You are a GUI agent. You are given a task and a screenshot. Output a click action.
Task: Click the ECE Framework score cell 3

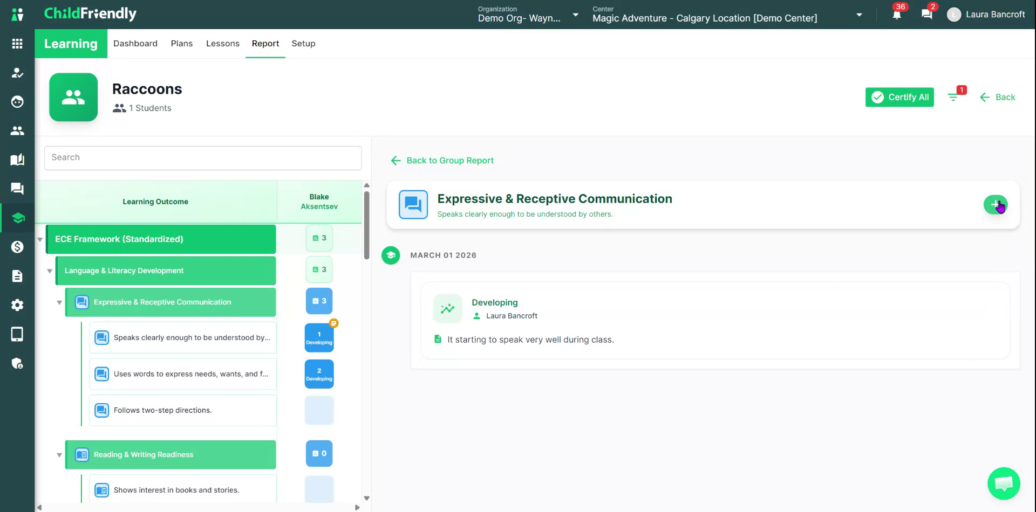(319, 238)
